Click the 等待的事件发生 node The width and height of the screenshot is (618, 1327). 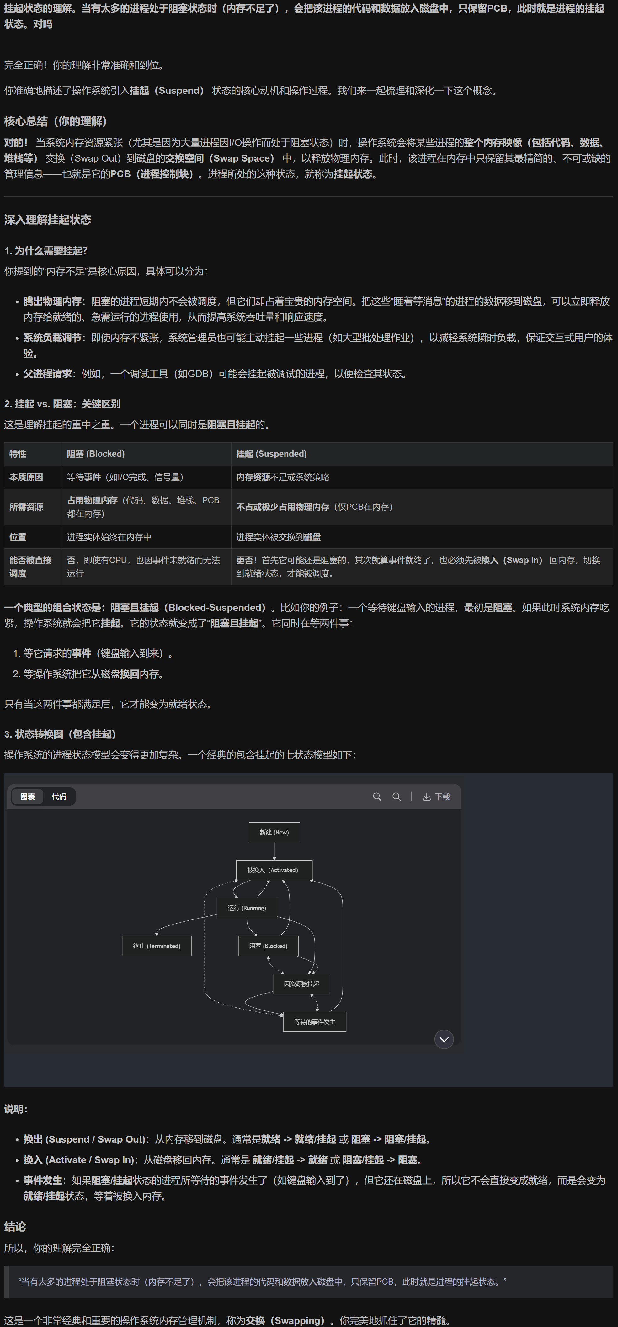point(315,1021)
